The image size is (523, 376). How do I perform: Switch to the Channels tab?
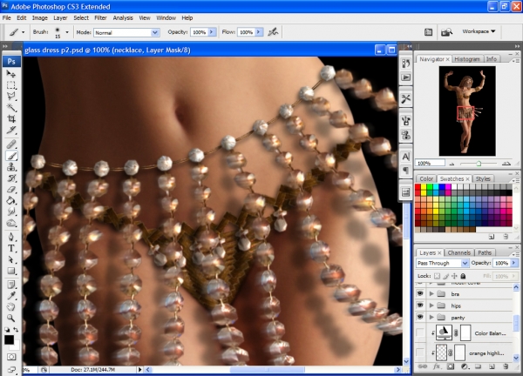pyautogui.click(x=459, y=252)
